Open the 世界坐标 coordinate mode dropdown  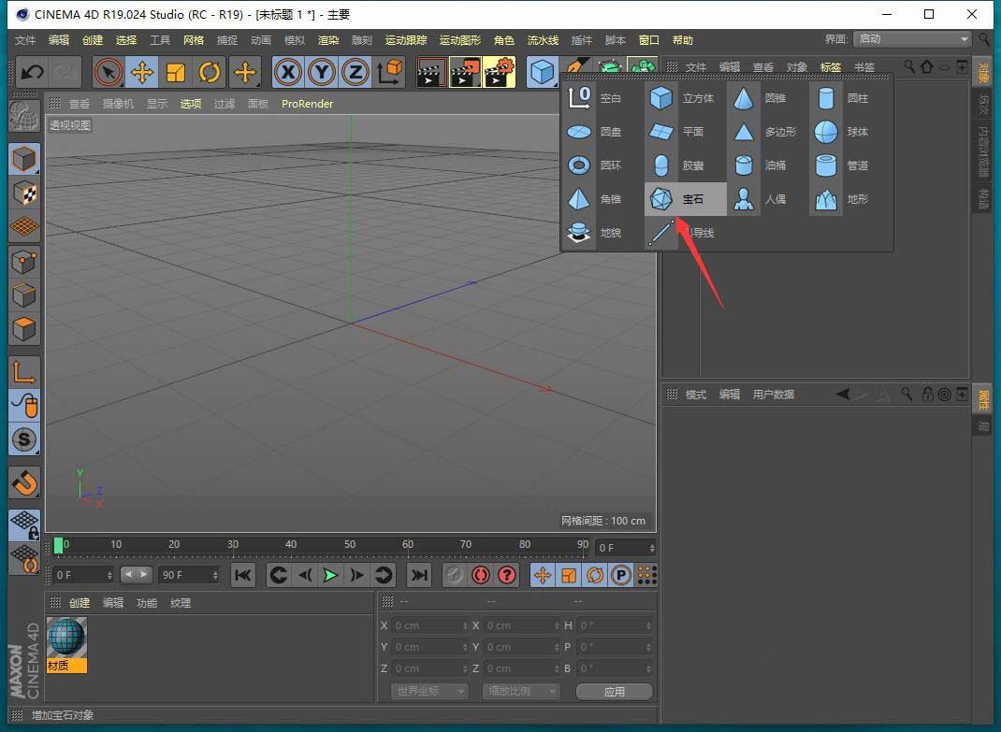429,691
